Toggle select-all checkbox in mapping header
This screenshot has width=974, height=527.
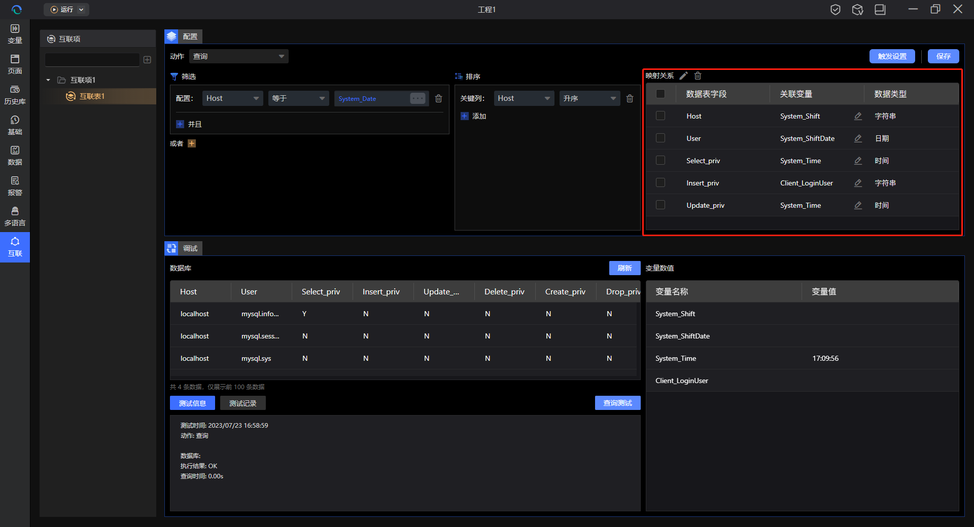tap(660, 94)
